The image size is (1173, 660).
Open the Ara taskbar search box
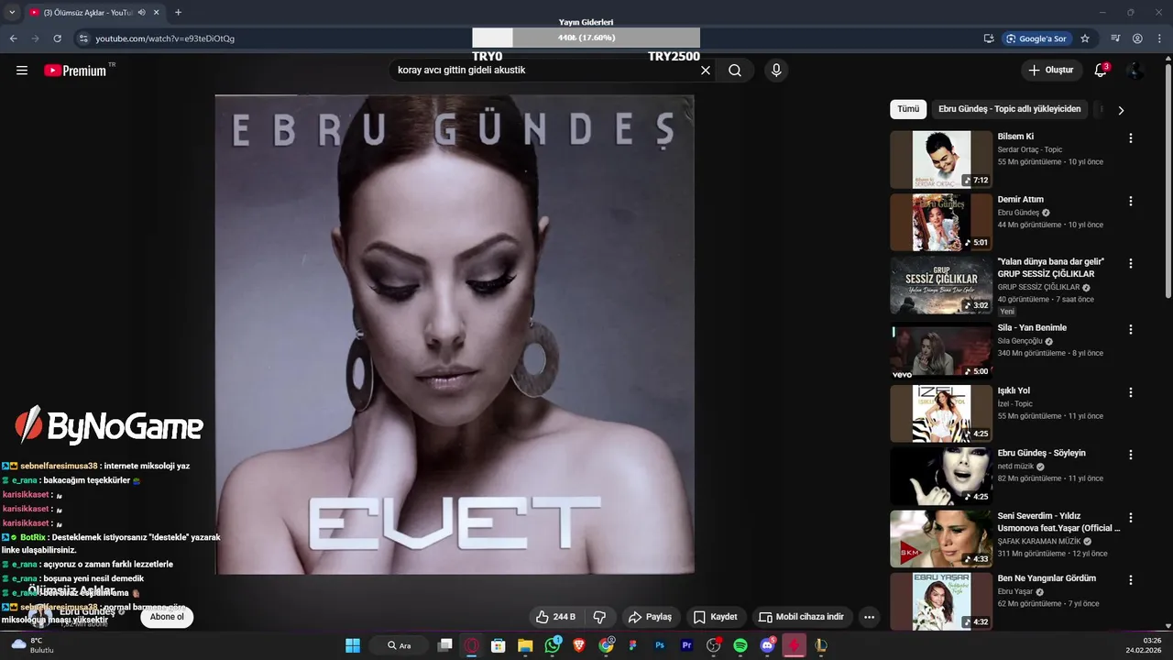coord(399,645)
